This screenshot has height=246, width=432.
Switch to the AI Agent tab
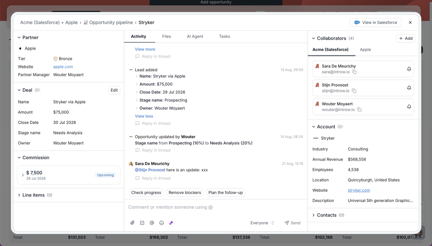[195, 36]
